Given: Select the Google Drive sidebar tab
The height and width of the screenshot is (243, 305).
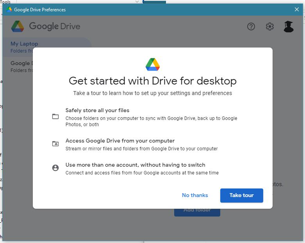Looking at the screenshot, I should coord(21,67).
